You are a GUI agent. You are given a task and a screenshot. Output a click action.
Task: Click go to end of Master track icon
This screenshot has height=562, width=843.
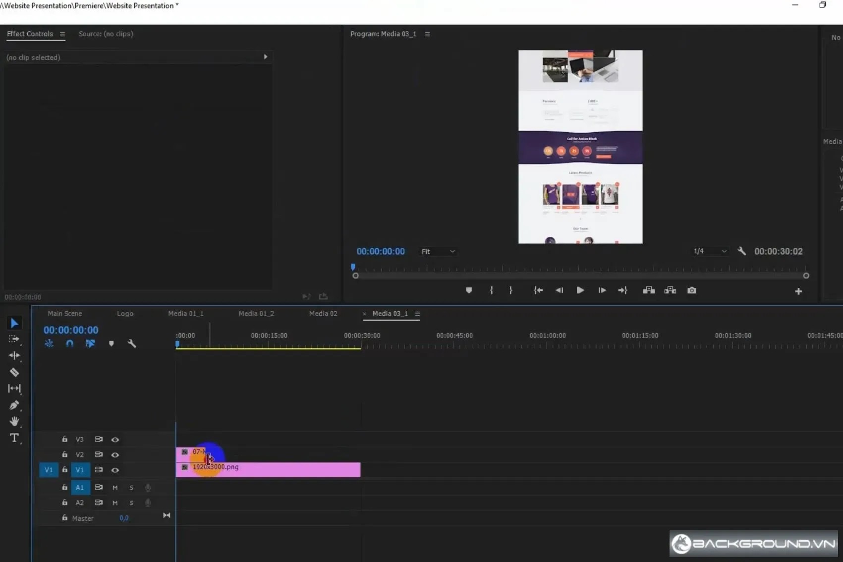(x=167, y=515)
